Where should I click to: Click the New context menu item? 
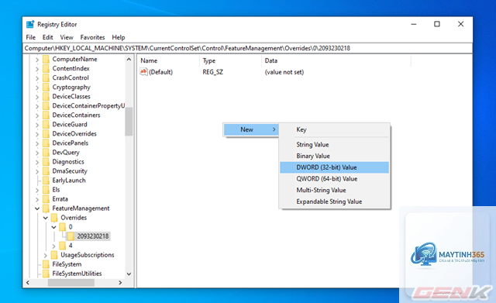pos(251,129)
